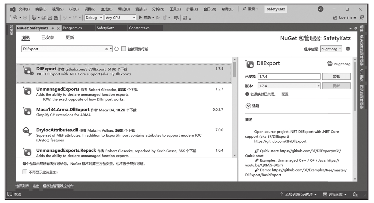
Task: Open the Debug configuration dropdown
Action: (x=94, y=18)
